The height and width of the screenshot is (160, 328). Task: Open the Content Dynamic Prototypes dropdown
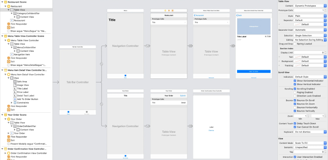pyautogui.click(x=310, y=6)
